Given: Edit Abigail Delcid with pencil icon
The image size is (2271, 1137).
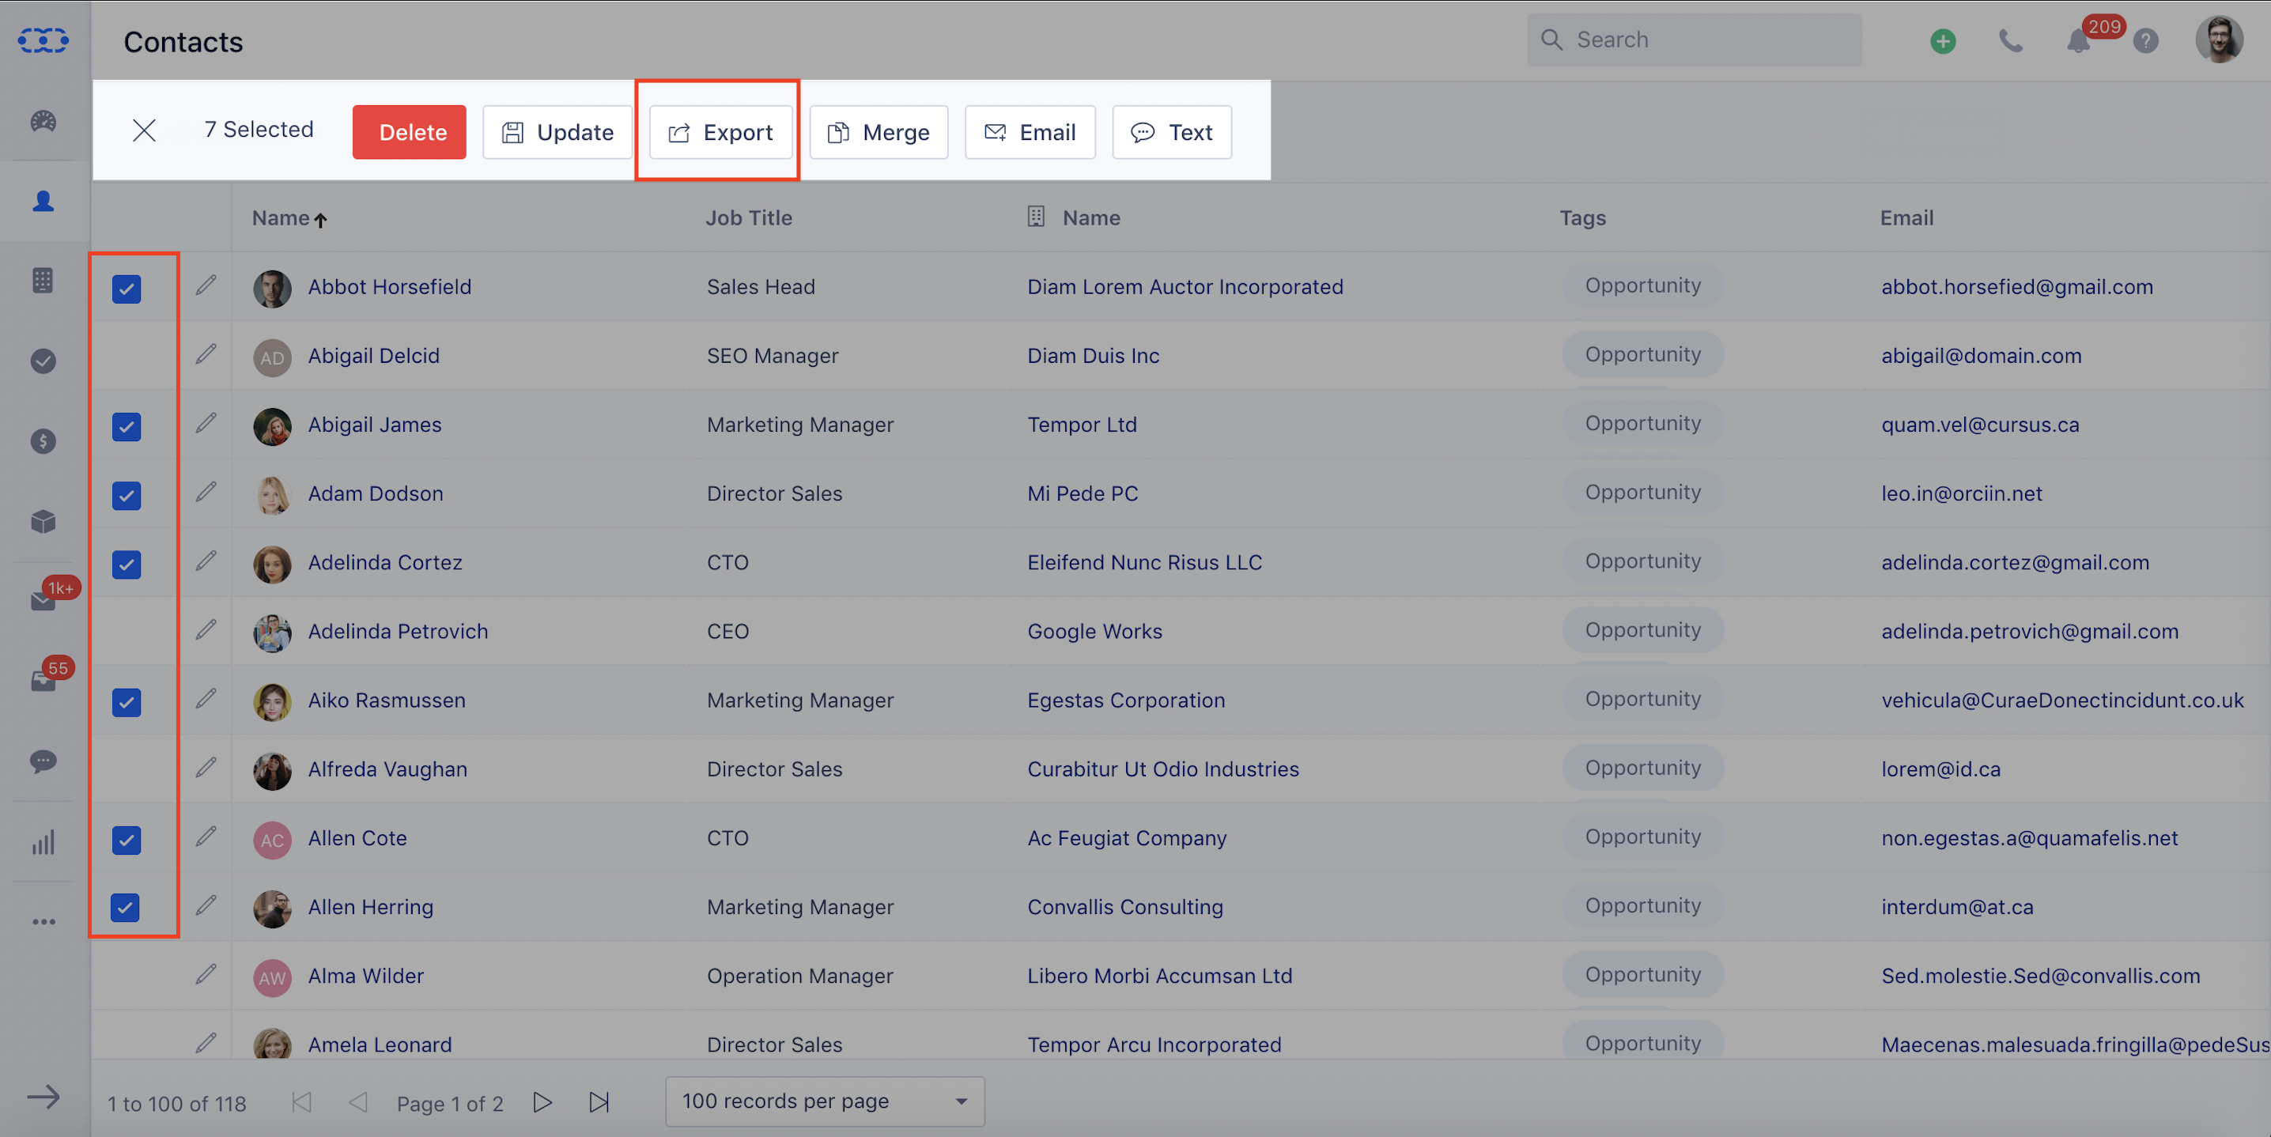Looking at the screenshot, I should [206, 353].
